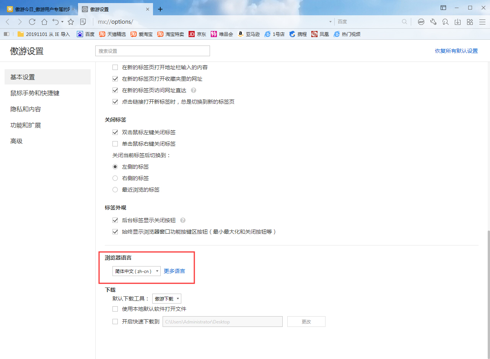Open the ABP ad blocker icon
The width and height of the screenshot is (490, 359).
pos(421,22)
